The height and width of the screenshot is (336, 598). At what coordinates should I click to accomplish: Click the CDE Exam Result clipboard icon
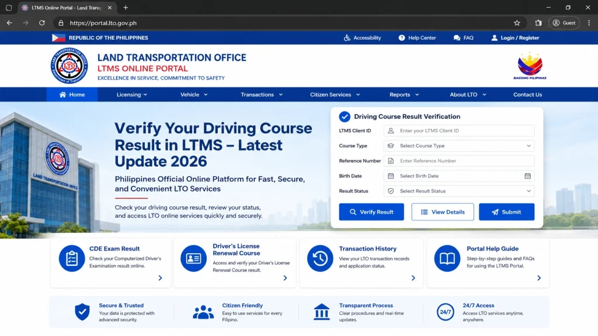pos(72,258)
